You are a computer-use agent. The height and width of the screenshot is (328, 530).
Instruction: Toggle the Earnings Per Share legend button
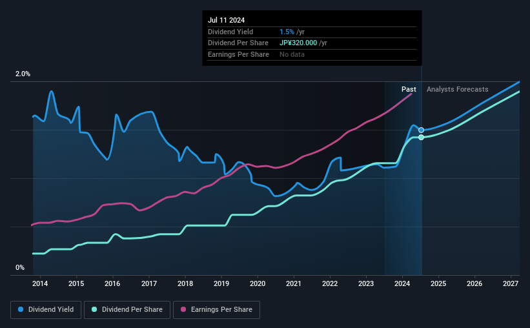point(216,310)
